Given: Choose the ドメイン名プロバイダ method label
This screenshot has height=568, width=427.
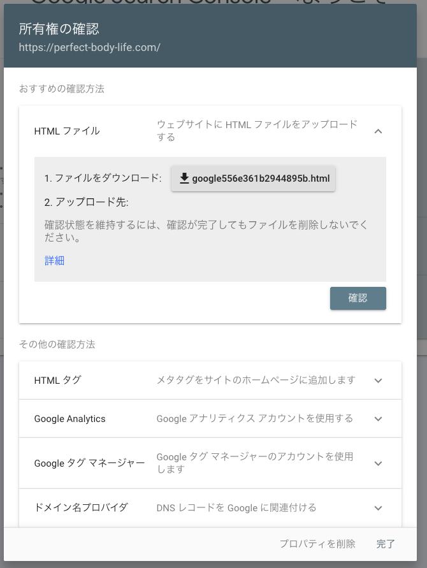Looking at the screenshot, I should (81, 507).
